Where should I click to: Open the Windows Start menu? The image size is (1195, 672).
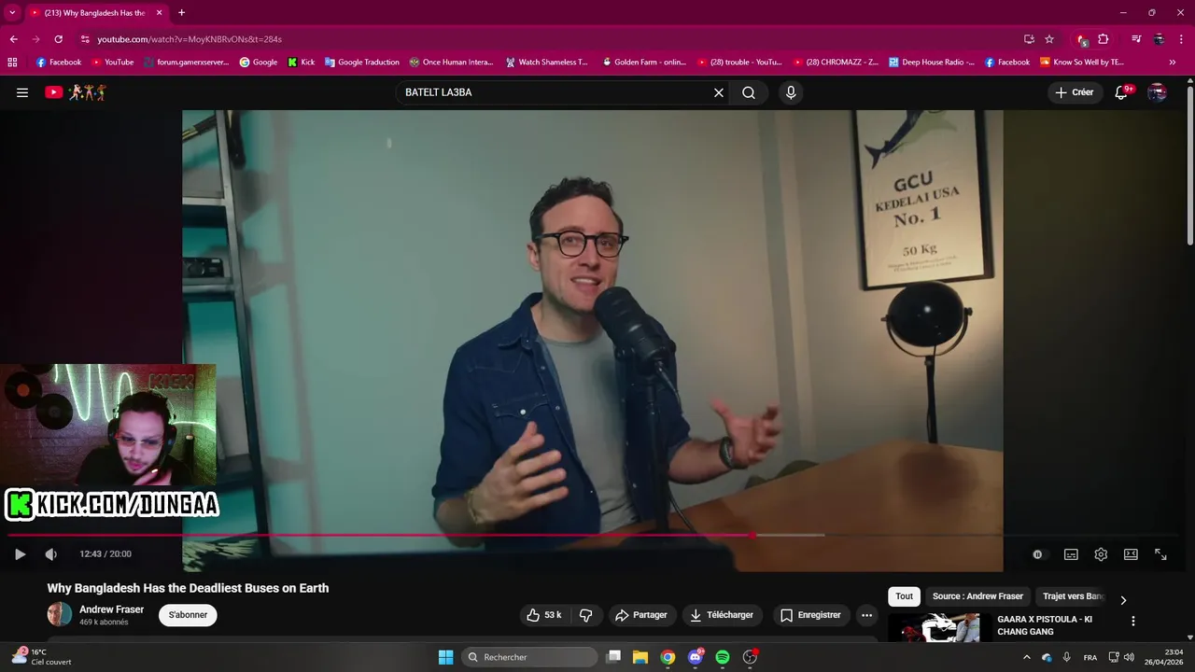pos(445,657)
